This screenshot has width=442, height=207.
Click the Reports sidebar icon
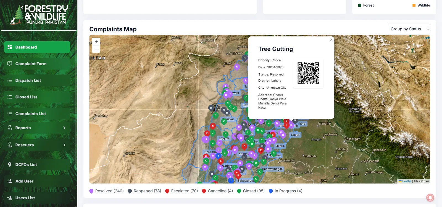point(10,128)
